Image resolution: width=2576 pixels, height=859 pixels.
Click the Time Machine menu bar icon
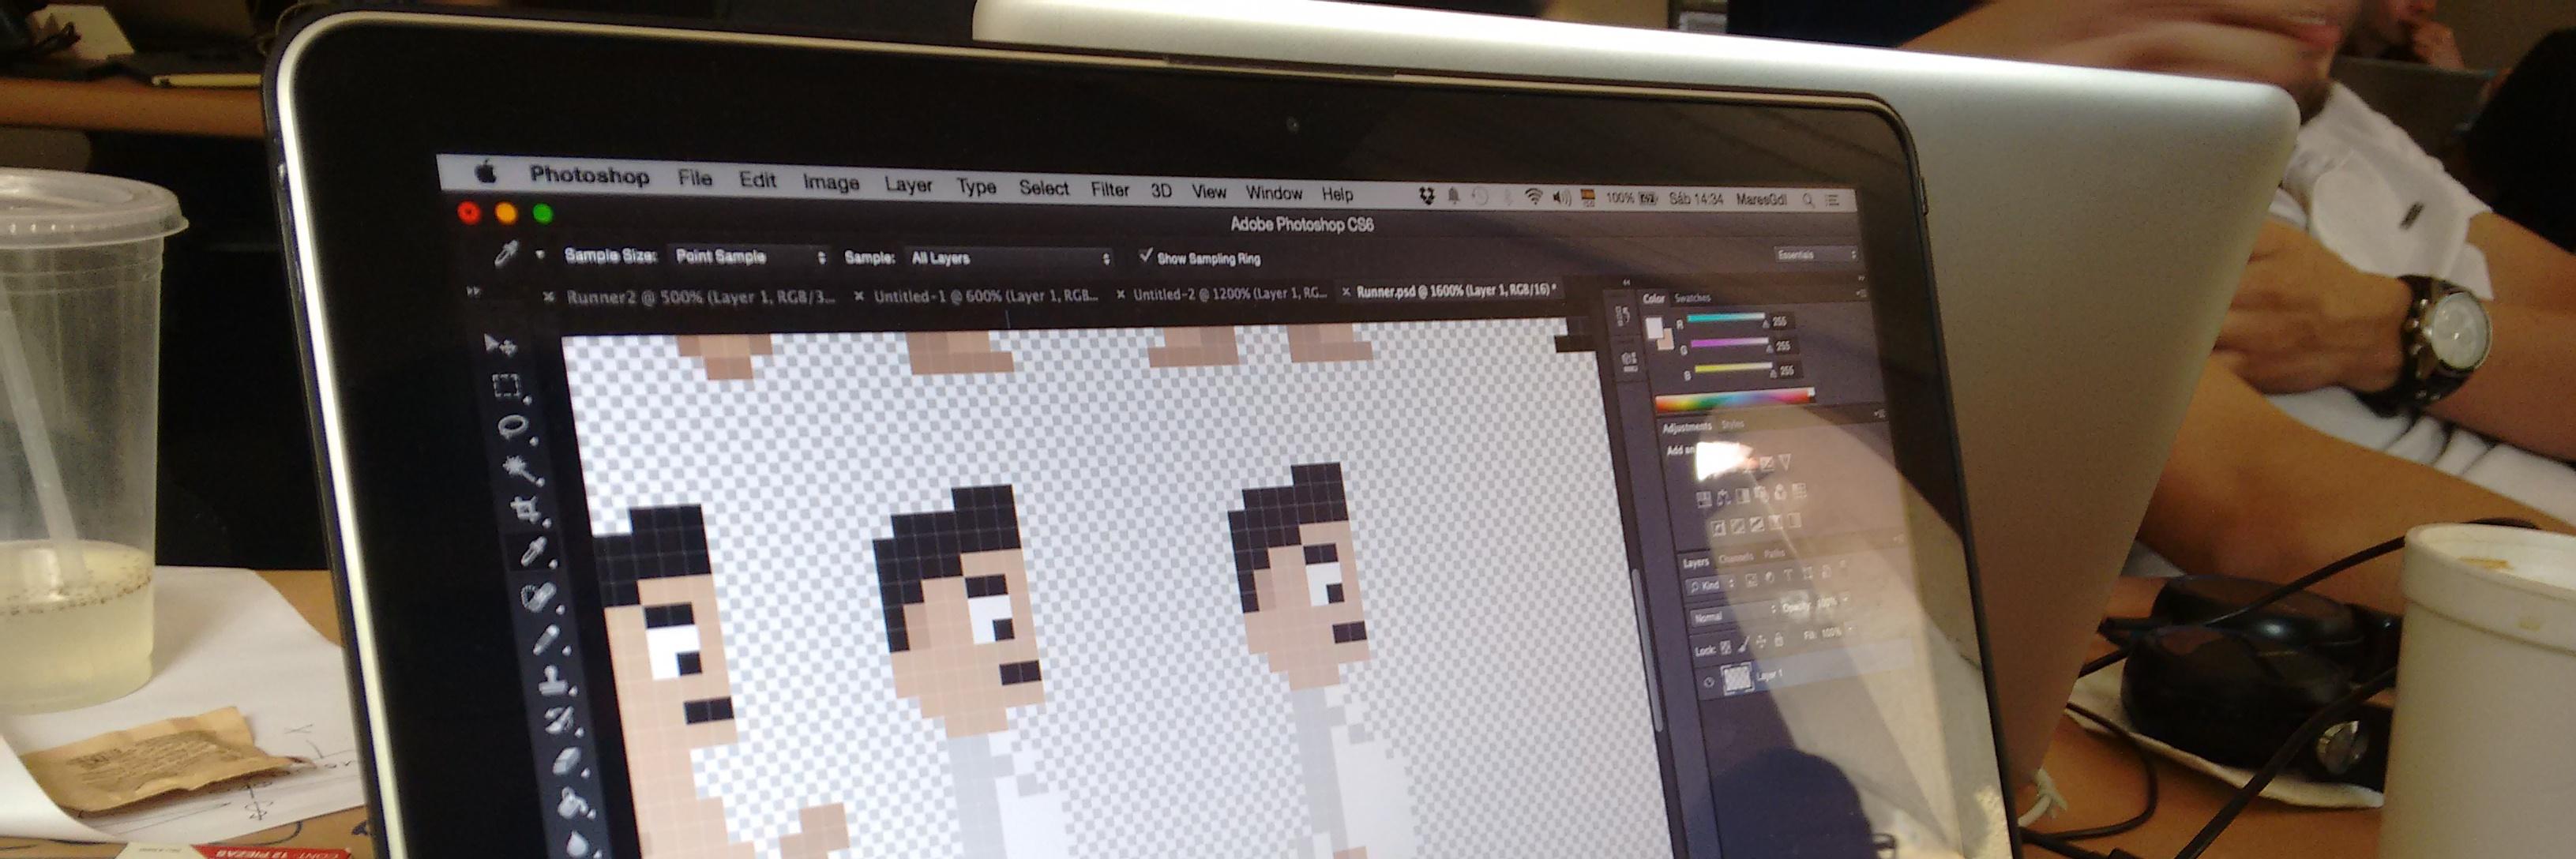(1480, 197)
